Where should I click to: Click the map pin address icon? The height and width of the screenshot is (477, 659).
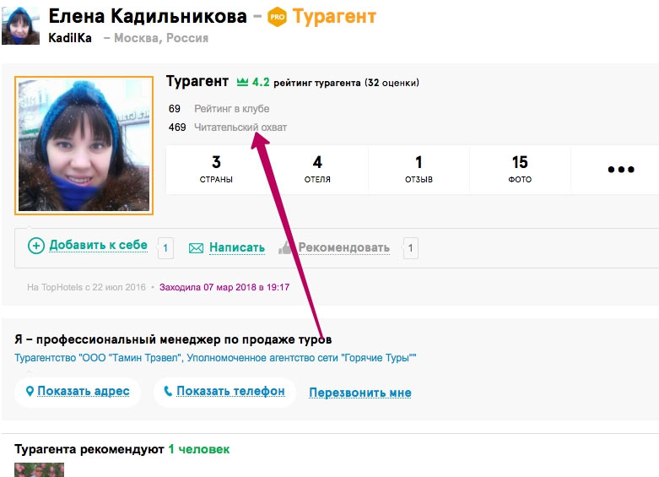[x=30, y=391]
